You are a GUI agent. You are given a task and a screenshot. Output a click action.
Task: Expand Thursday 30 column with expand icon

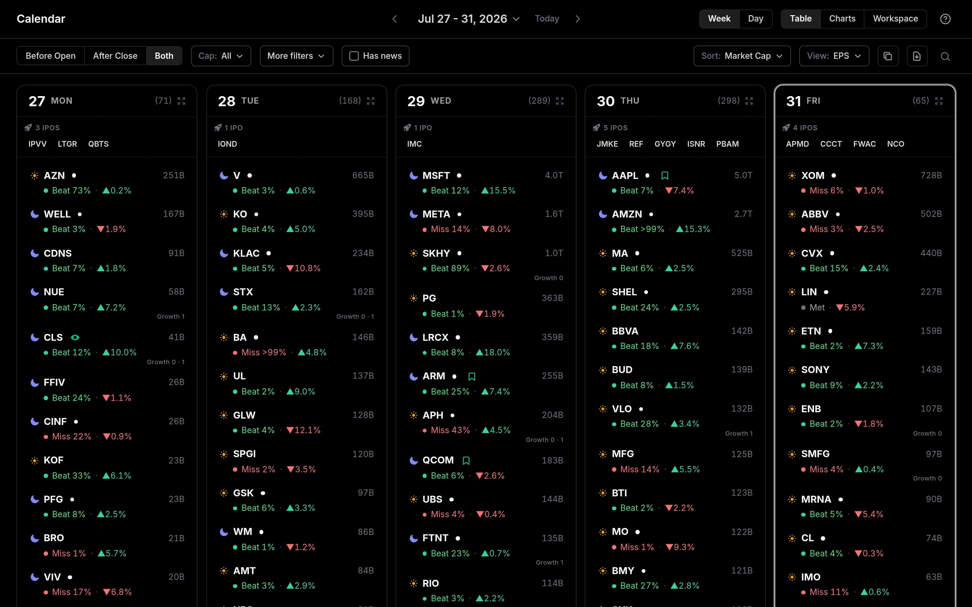pos(749,101)
